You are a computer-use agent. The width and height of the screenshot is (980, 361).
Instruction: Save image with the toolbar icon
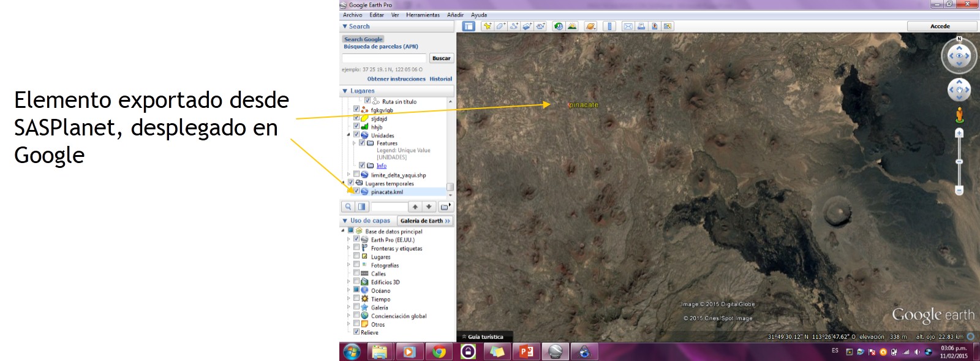pyautogui.click(x=655, y=26)
